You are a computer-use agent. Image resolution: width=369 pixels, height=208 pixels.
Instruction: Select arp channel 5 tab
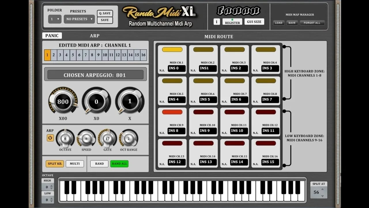pyautogui.click(x=73, y=55)
